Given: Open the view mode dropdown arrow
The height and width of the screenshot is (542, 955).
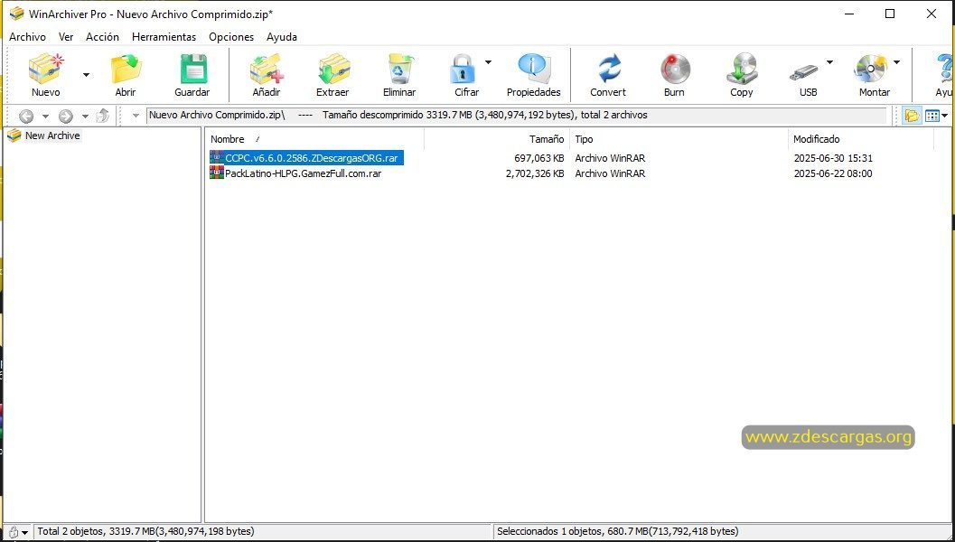Looking at the screenshot, I should 945,116.
